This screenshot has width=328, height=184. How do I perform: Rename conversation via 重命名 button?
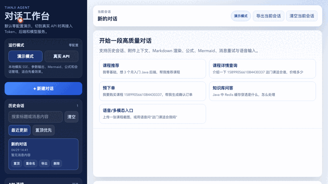tap(31, 164)
